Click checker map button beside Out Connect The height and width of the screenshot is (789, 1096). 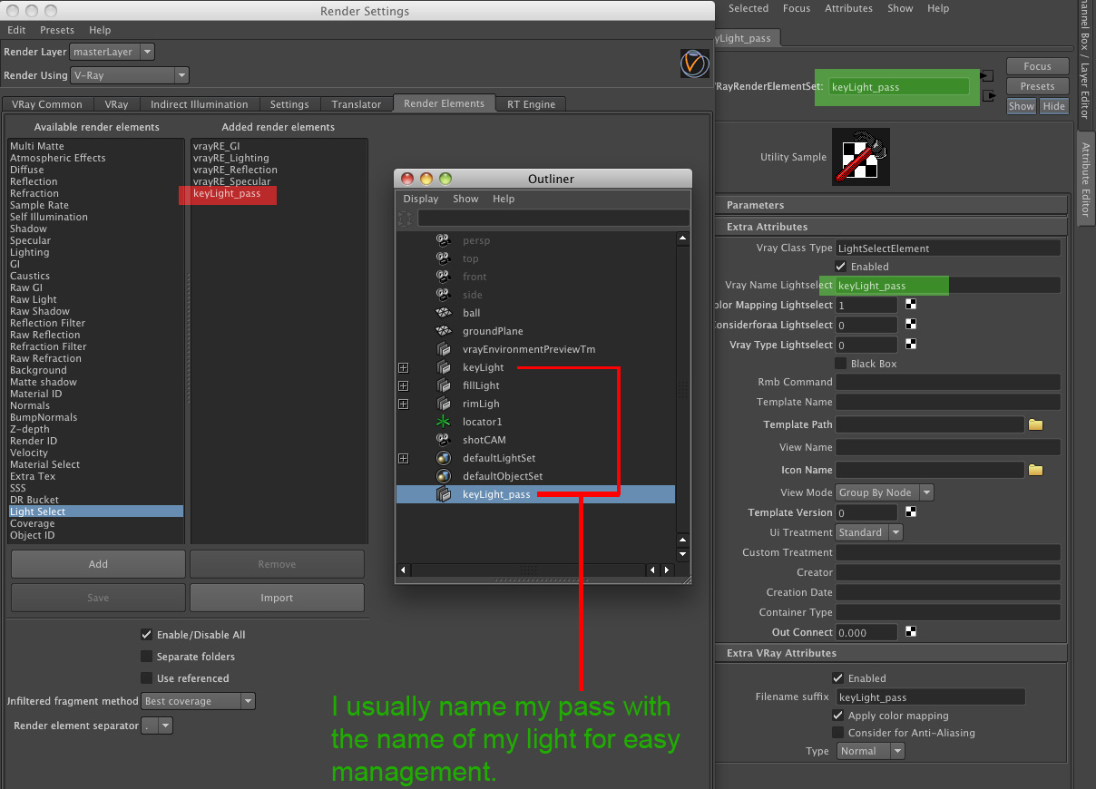[911, 632]
